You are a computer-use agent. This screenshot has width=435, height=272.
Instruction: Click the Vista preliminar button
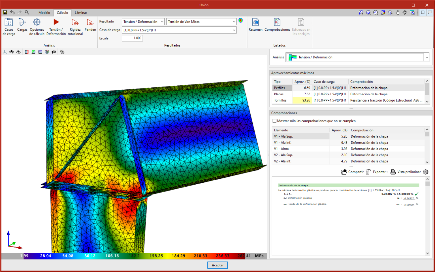click(406, 172)
